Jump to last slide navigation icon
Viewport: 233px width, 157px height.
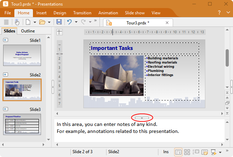pos(227,113)
